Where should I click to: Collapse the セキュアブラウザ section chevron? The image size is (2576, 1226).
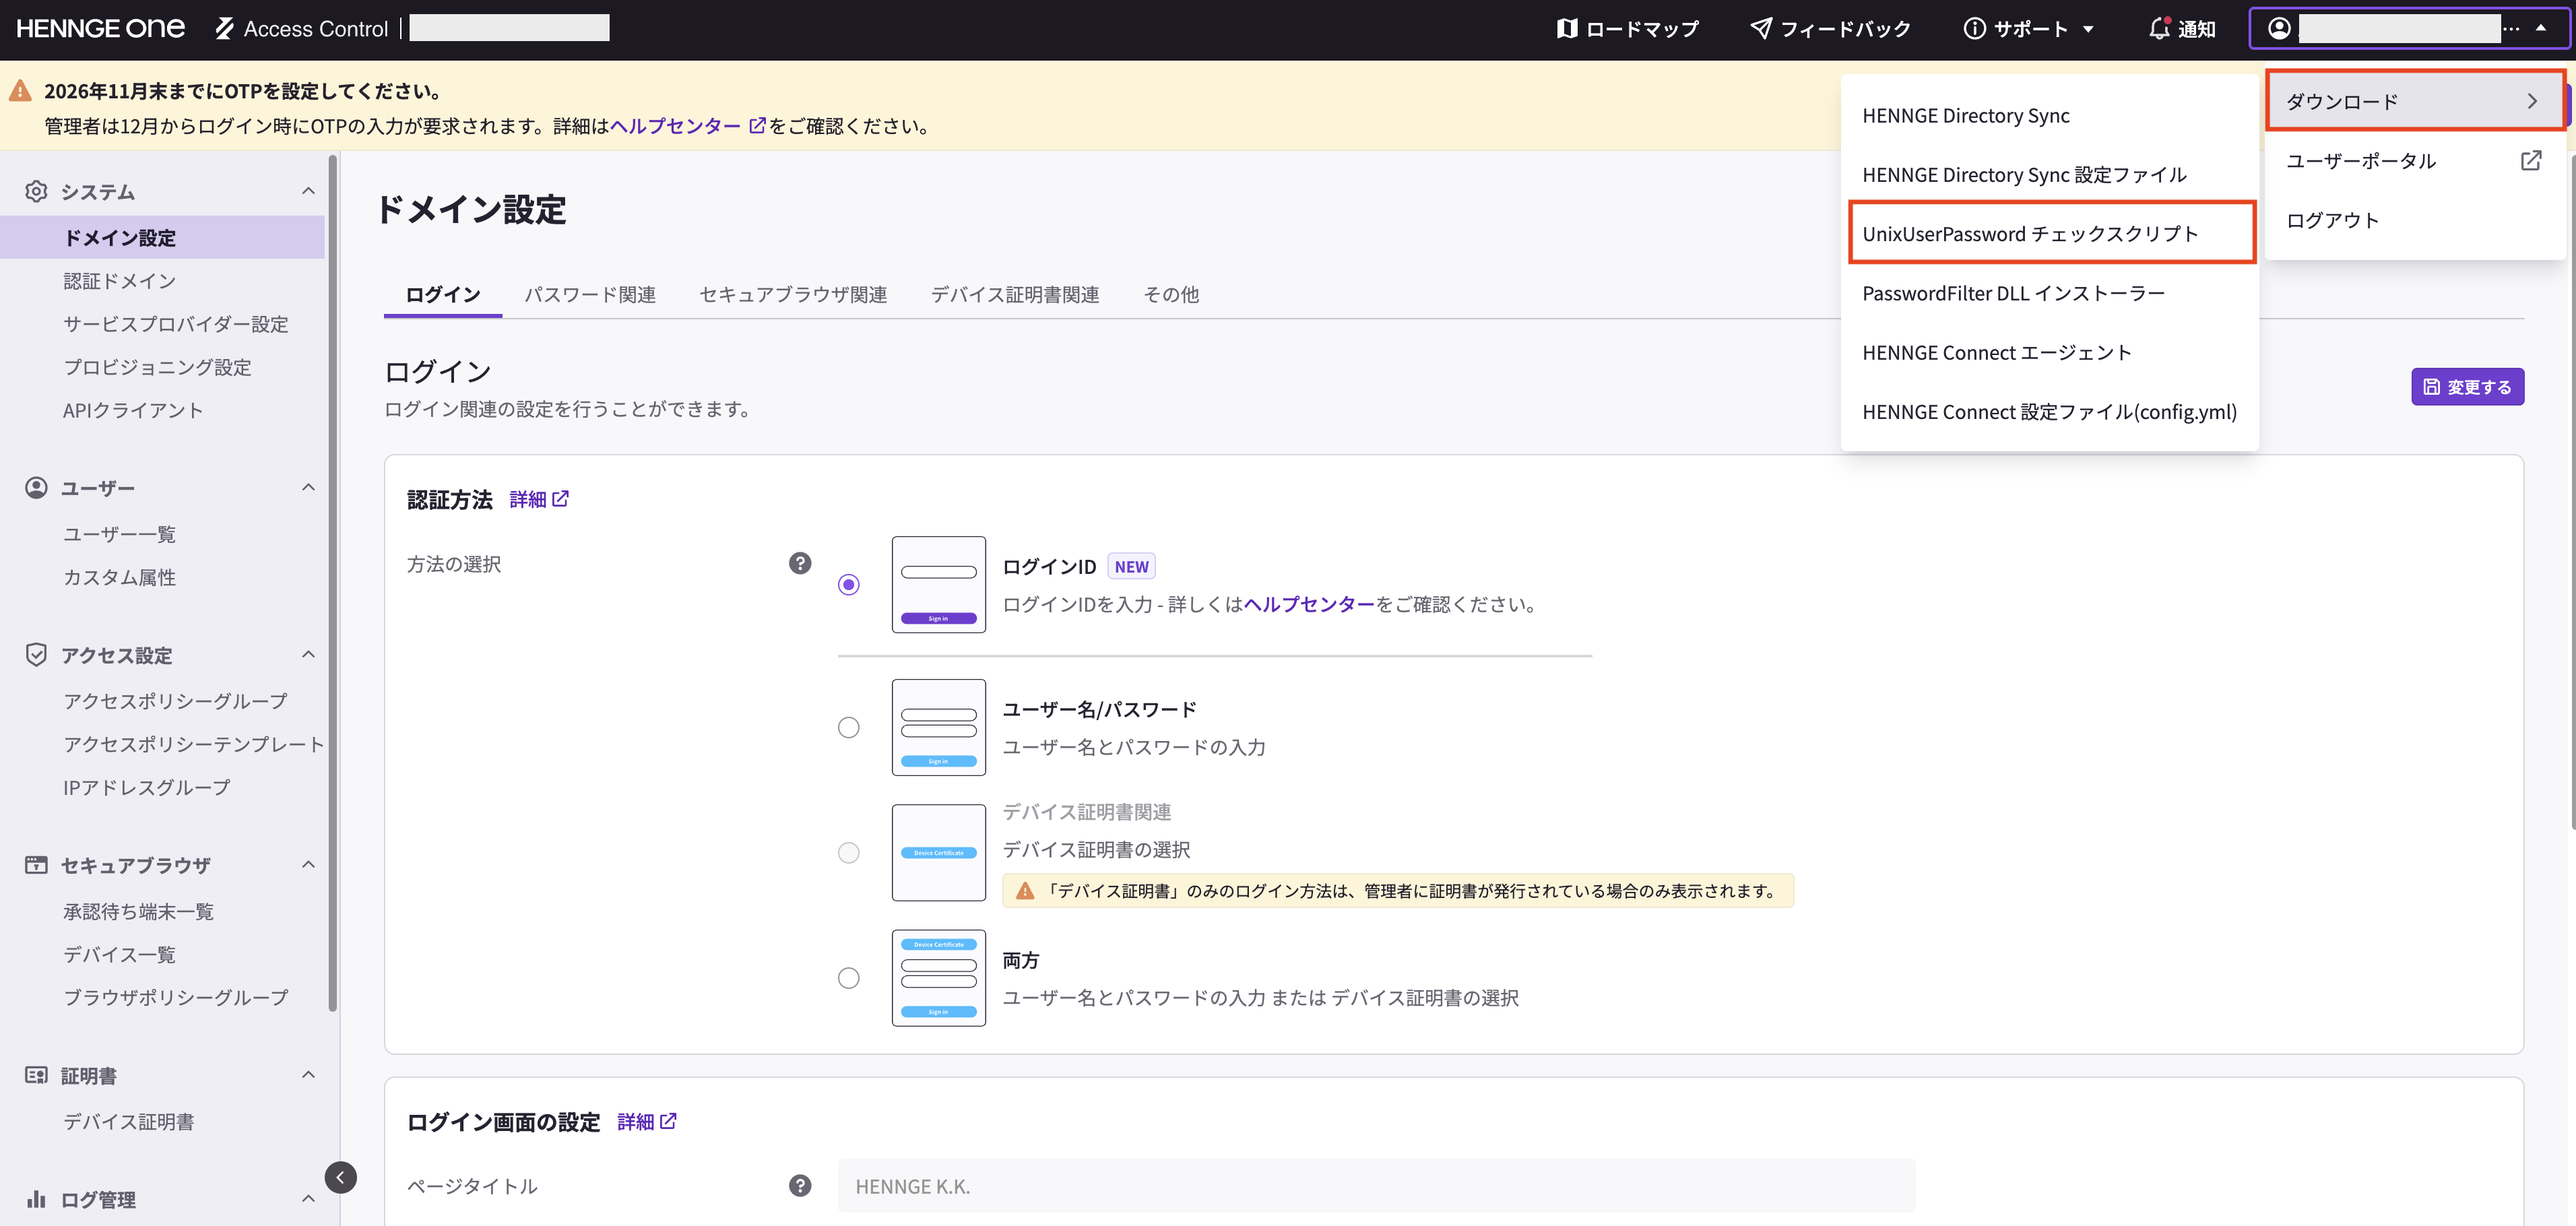tap(308, 864)
